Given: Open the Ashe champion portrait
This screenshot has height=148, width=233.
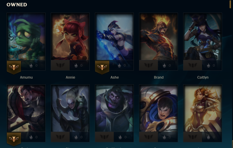Looking at the screenshot, I should pos(114,36).
